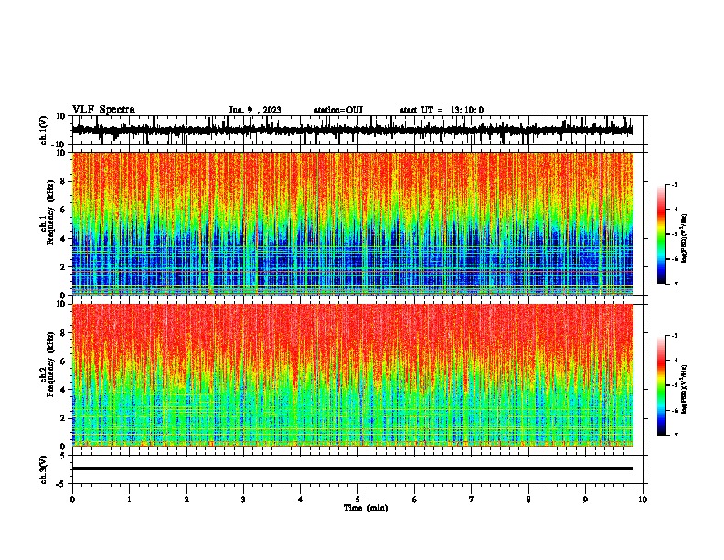Click the ch.2 spectrogram color scale bar
The image size is (724, 560).
661,385
